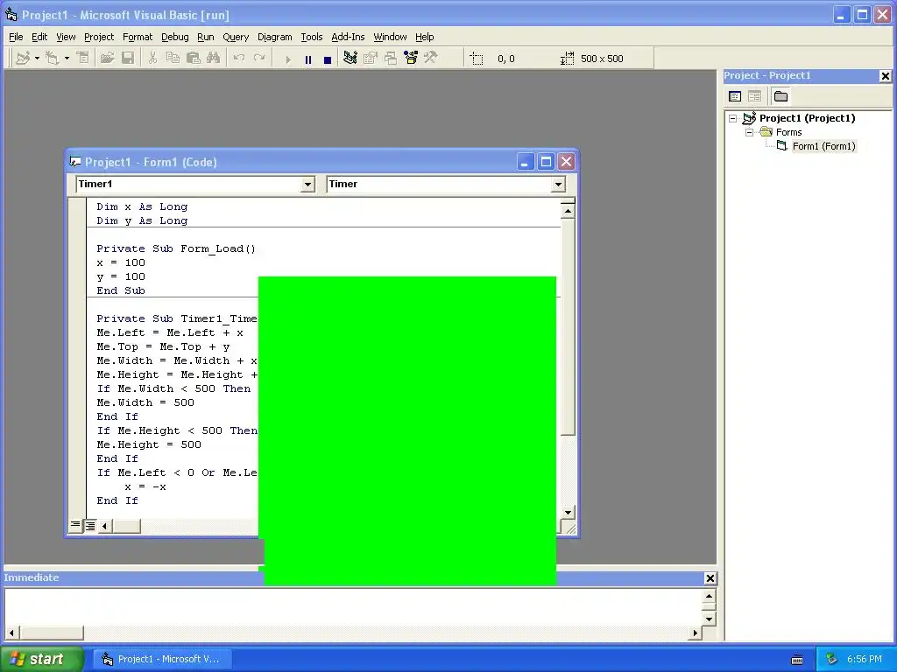The image size is (897, 672).
Task: Open the Tools menu
Action: pyautogui.click(x=312, y=37)
